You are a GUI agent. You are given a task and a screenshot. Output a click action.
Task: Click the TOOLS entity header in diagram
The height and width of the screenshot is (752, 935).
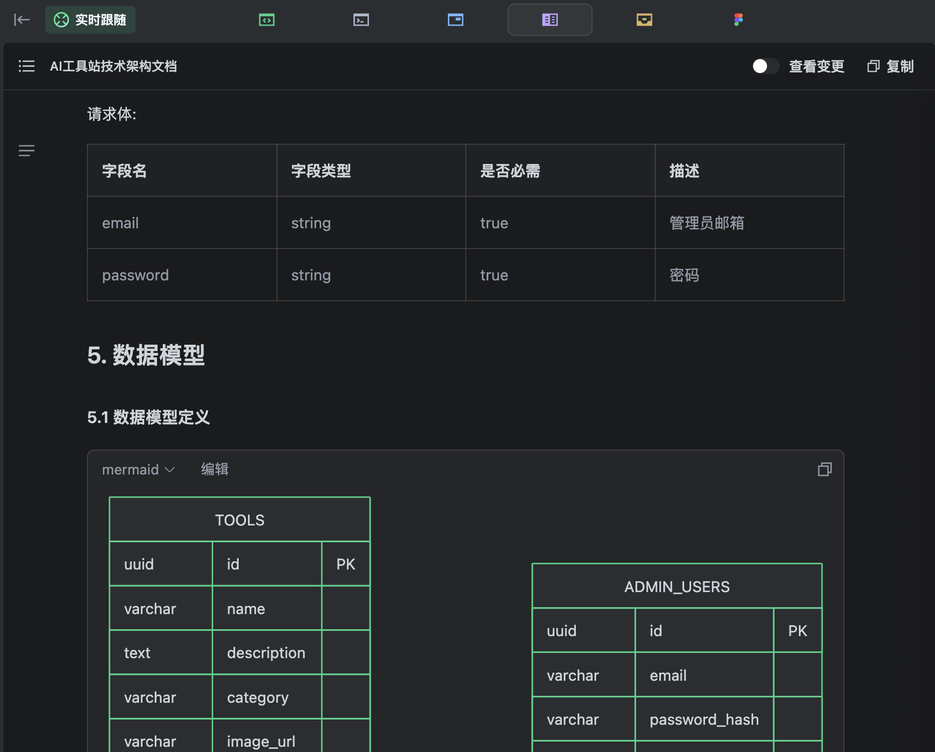pyautogui.click(x=239, y=520)
